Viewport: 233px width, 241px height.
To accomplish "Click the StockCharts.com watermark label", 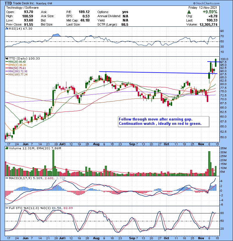I will (x=206, y=3).
